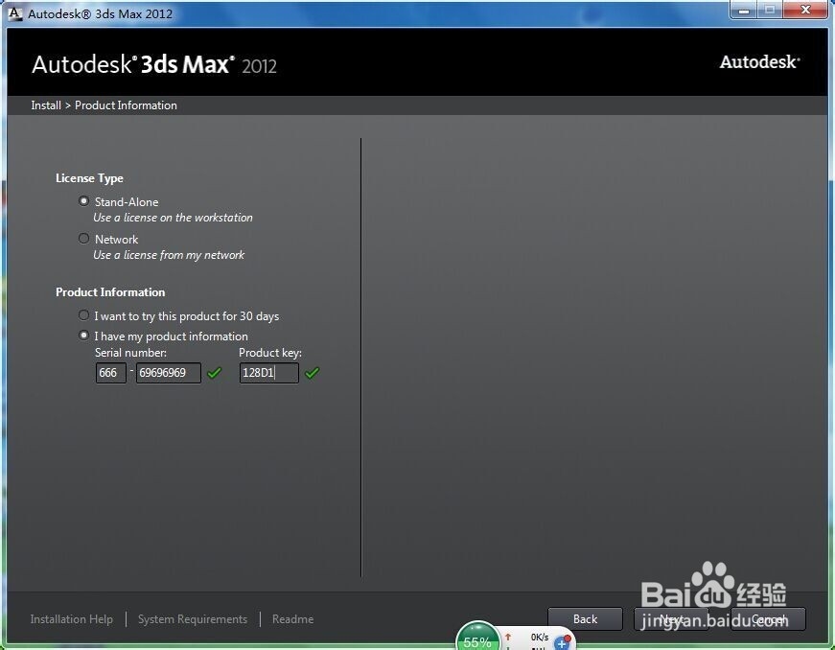This screenshot has width=835, height=650.
Task: Click 'Use a license from my network' text
Action: [169, 255]
